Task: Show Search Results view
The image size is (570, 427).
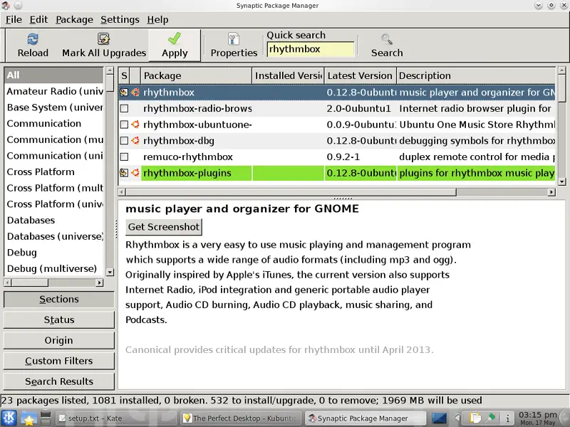Action: pyautogui.click(x=59, y=381)
